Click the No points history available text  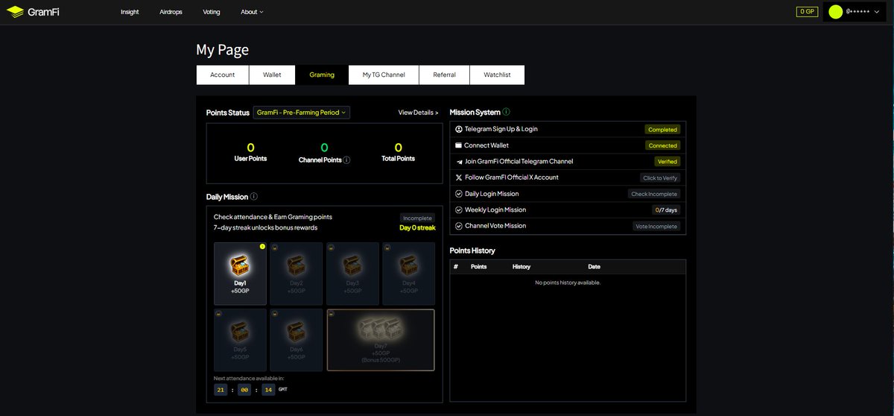pos(568,283)
